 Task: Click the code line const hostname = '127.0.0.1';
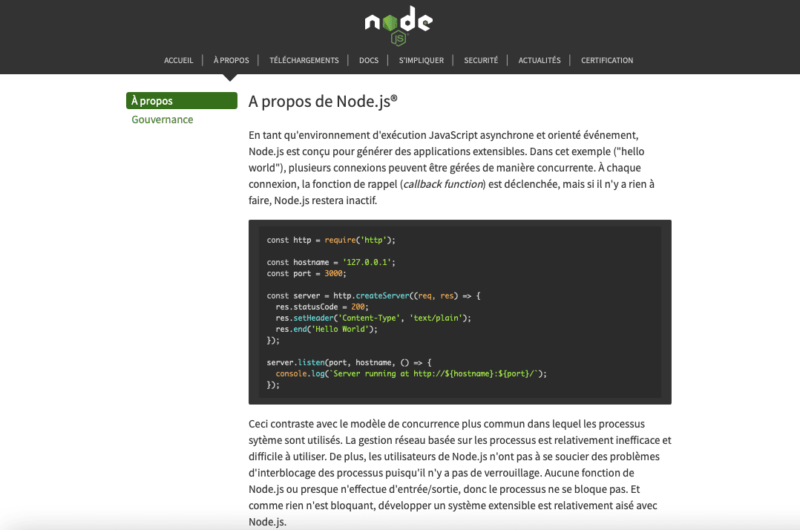point(331,262)
